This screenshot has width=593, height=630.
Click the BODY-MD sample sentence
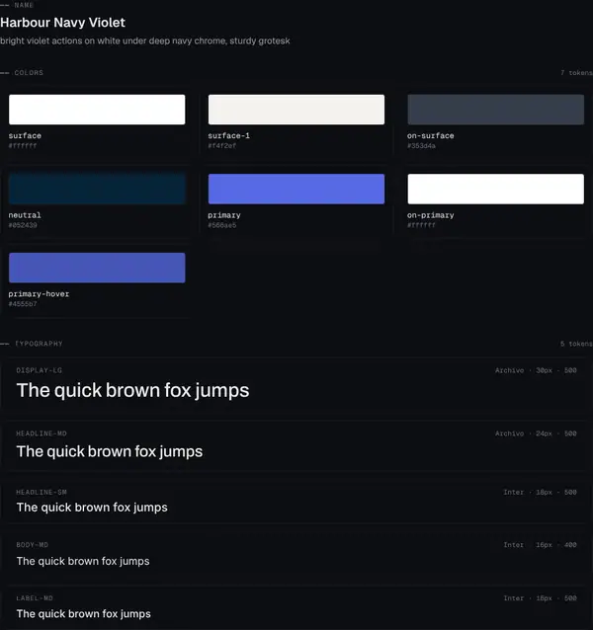click(x=83, y=561)
